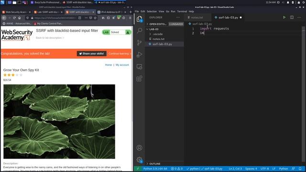This screenshot has height=172, width=306.
Task: Select the ssrf-lab-03.py editor tab
Action: [x=228, y=17]
